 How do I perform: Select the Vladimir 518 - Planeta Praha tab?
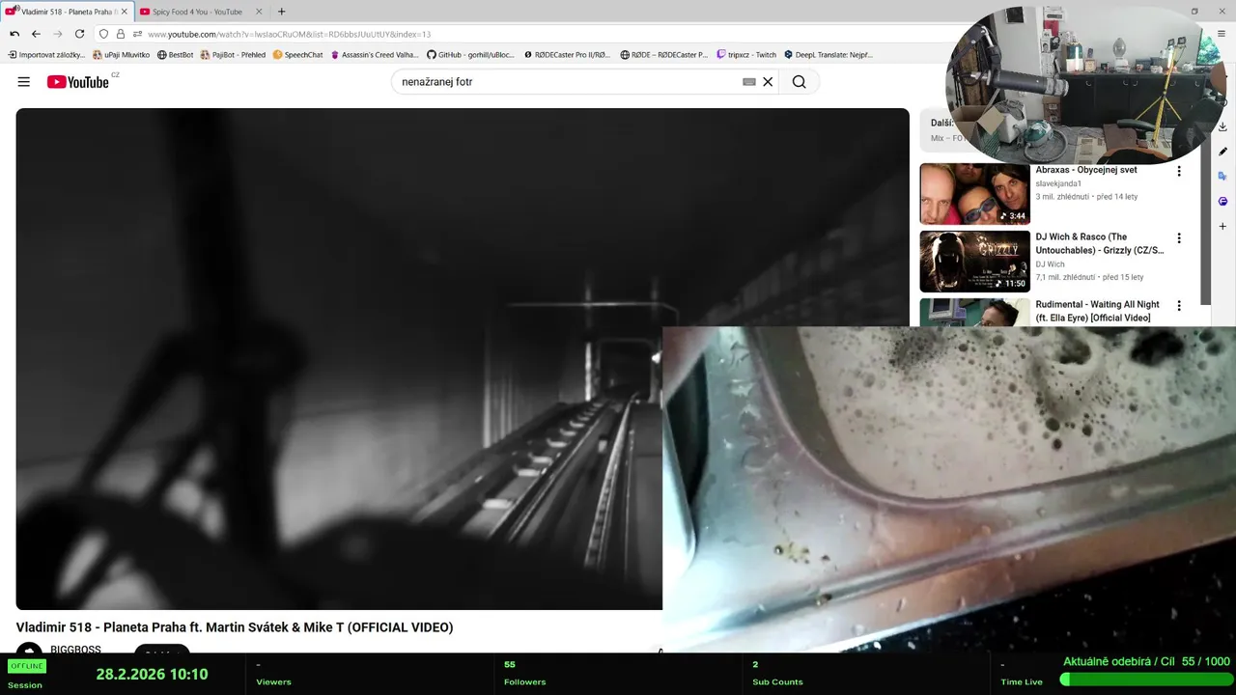(68, 12)
